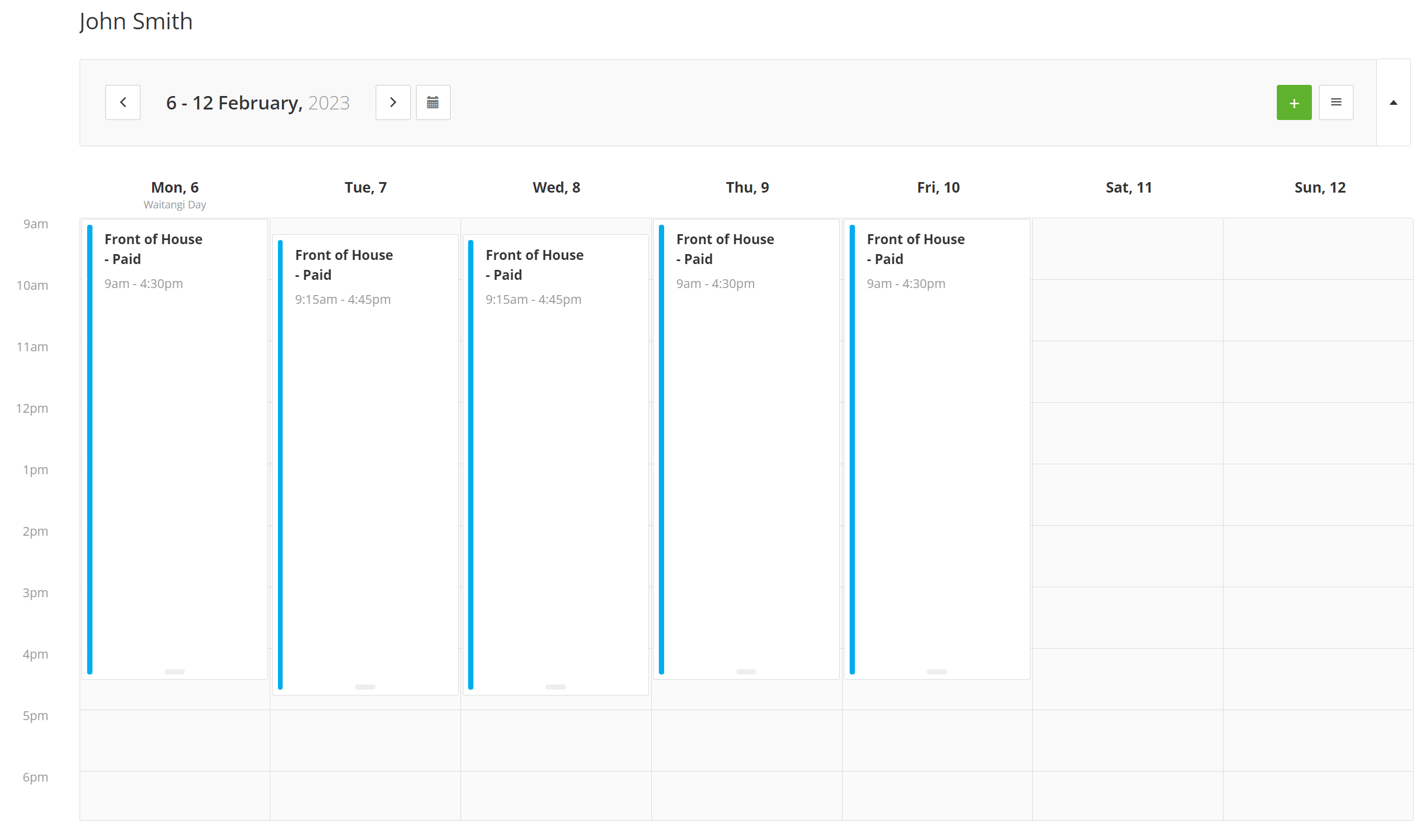1419x829 pixels.
Task: Add a new shift with plus button
Action: (1294, 102)
